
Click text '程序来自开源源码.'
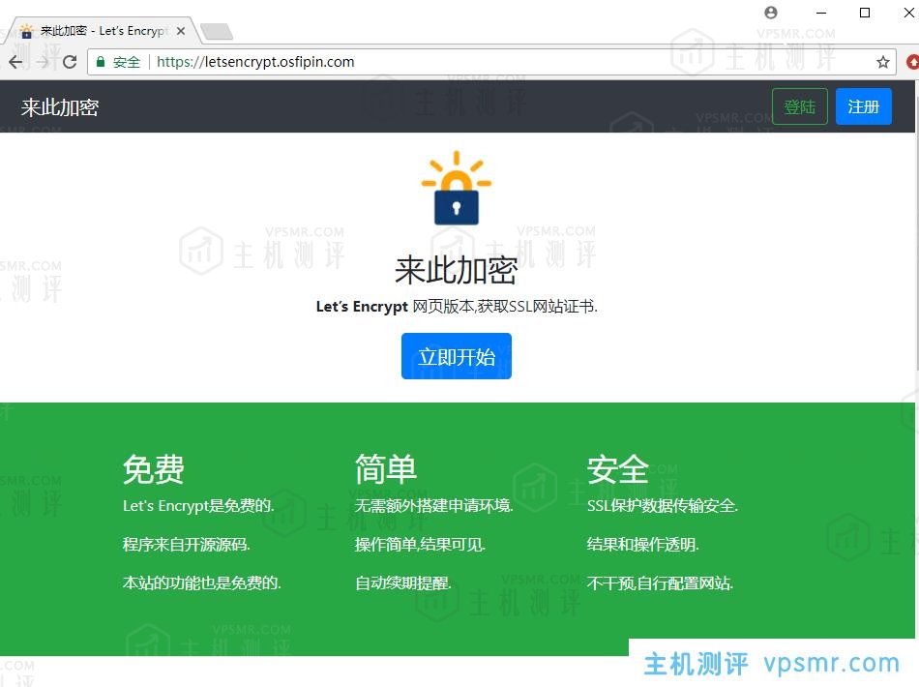187,545
